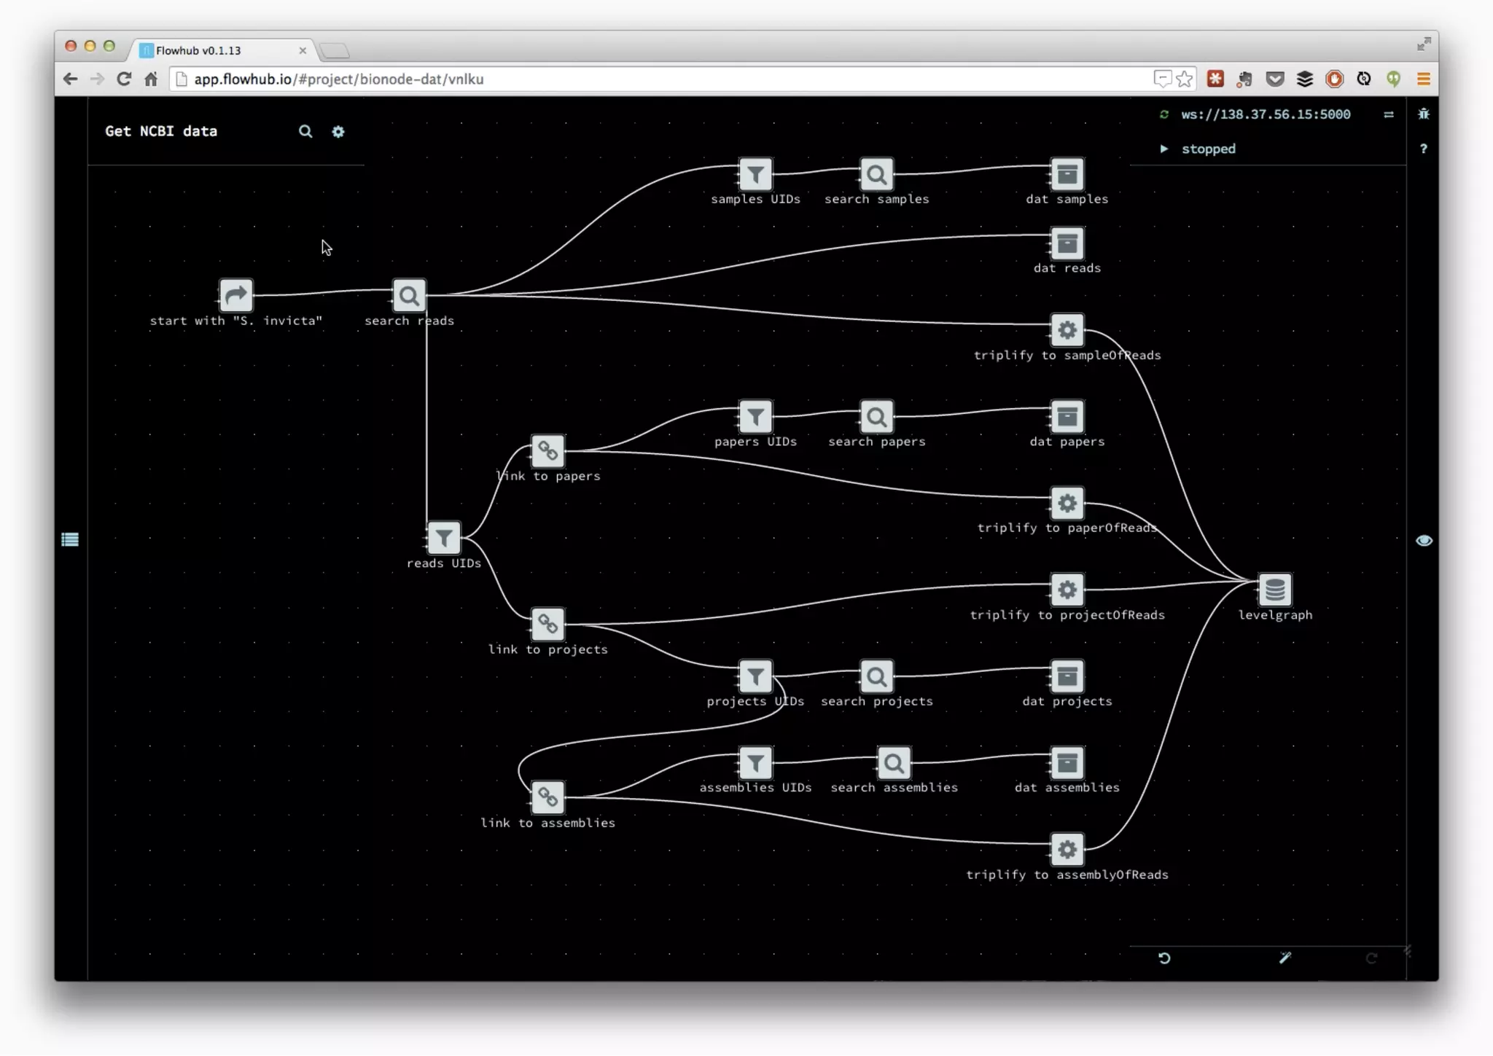Expand the left sidebar list panel
1493x1056 pixels.
coord(70,540)
